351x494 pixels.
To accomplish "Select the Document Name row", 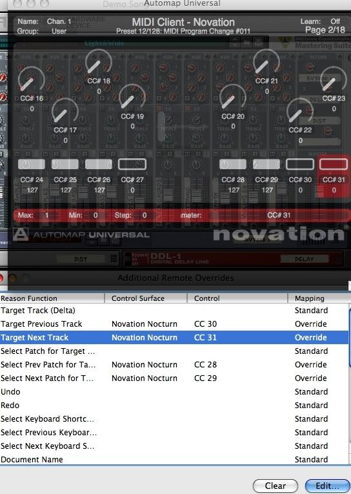I will pyautogui.click(x=174, y=459).
